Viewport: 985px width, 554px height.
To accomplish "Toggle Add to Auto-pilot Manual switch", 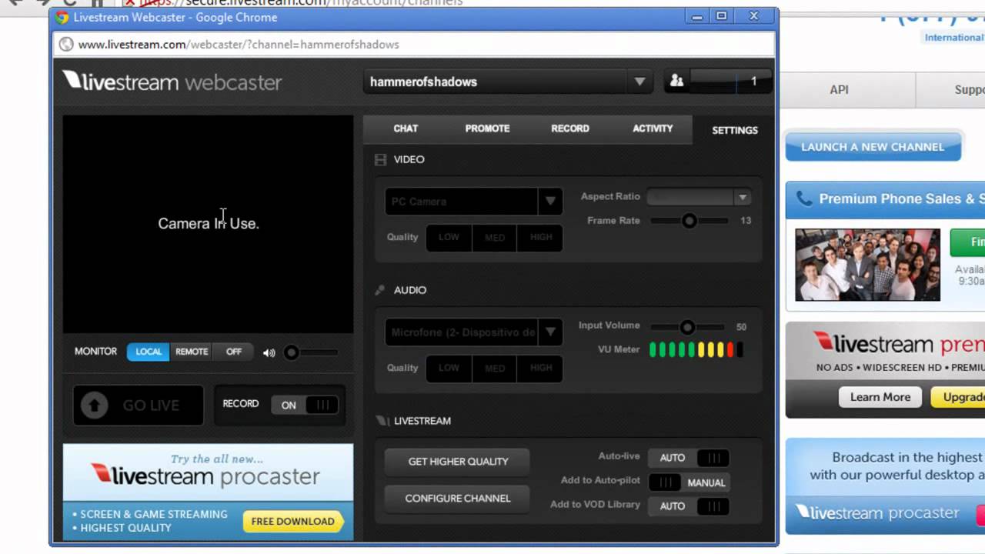I will tap(689, 482).
